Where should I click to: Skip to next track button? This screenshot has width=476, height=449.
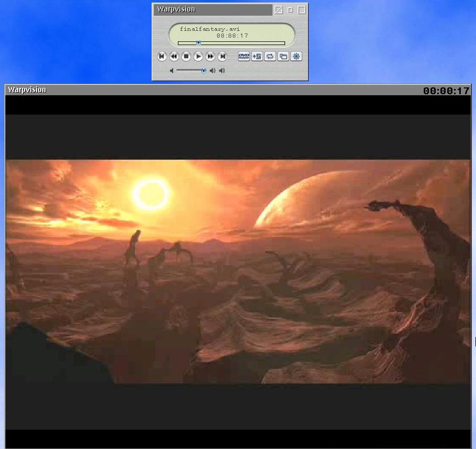(222, 57)
